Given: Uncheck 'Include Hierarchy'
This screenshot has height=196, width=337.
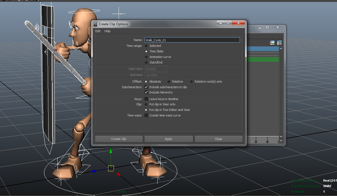Looking at the screenshot, I should 146,92.
